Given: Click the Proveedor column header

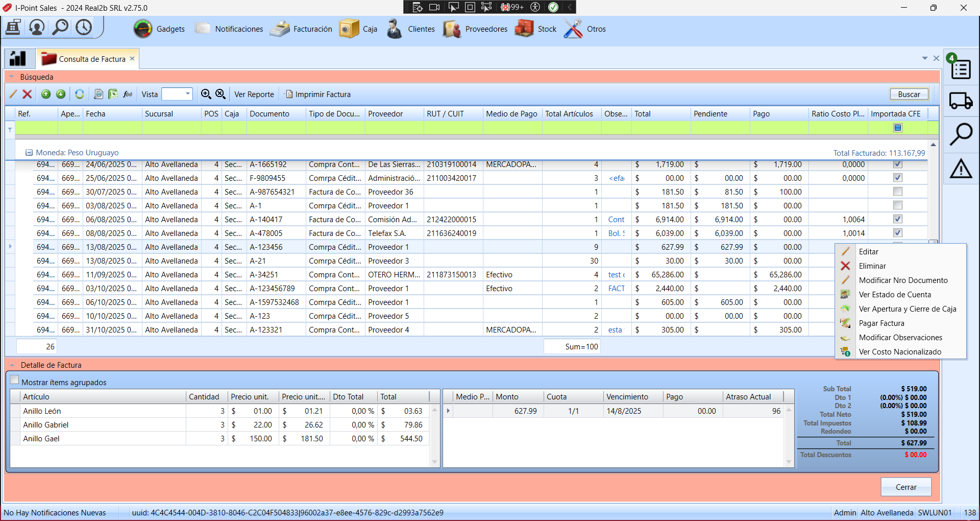Looking at the screenshot, I should (394, 114).
